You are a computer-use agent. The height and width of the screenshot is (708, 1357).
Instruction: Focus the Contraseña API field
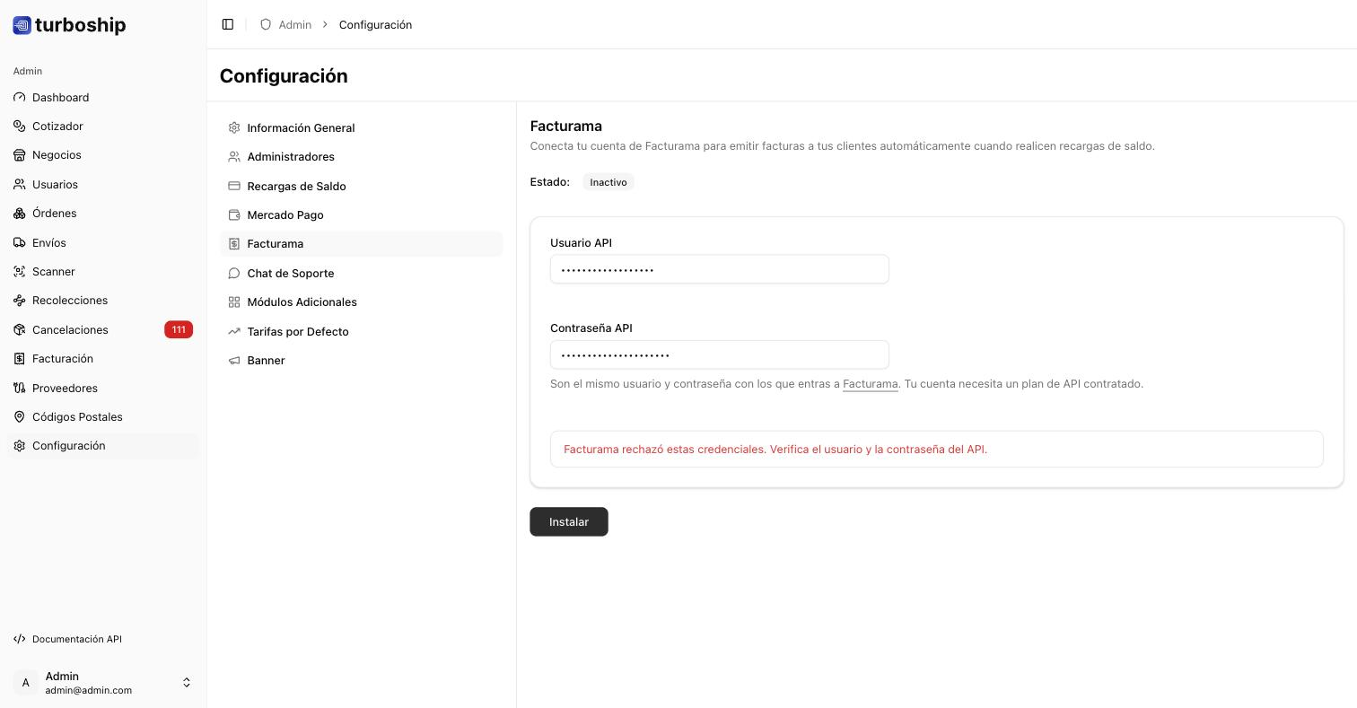click(x=719, y=354)
